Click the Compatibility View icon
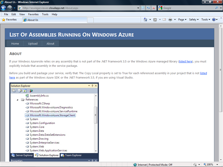The image size is (223, 167). (x=143, y=8)
